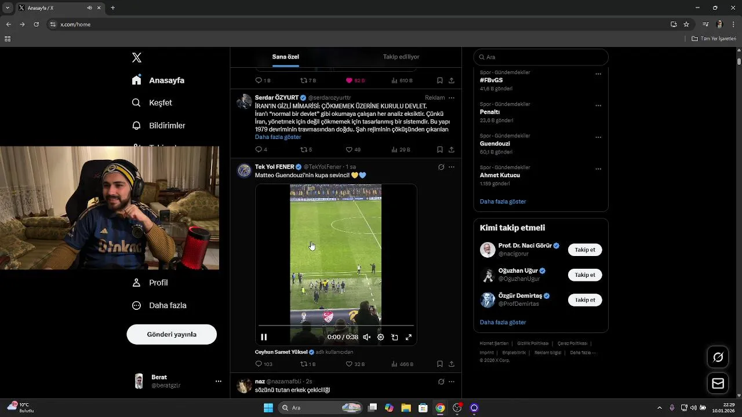Open the floating messages envelope button
742x417 pixels.
coord(718,383)
